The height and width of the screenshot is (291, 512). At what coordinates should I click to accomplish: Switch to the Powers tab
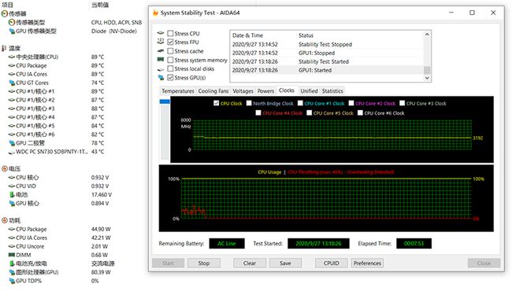click(265, 91)
